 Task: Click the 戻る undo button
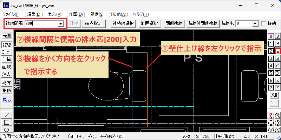[x=7, y=100]
